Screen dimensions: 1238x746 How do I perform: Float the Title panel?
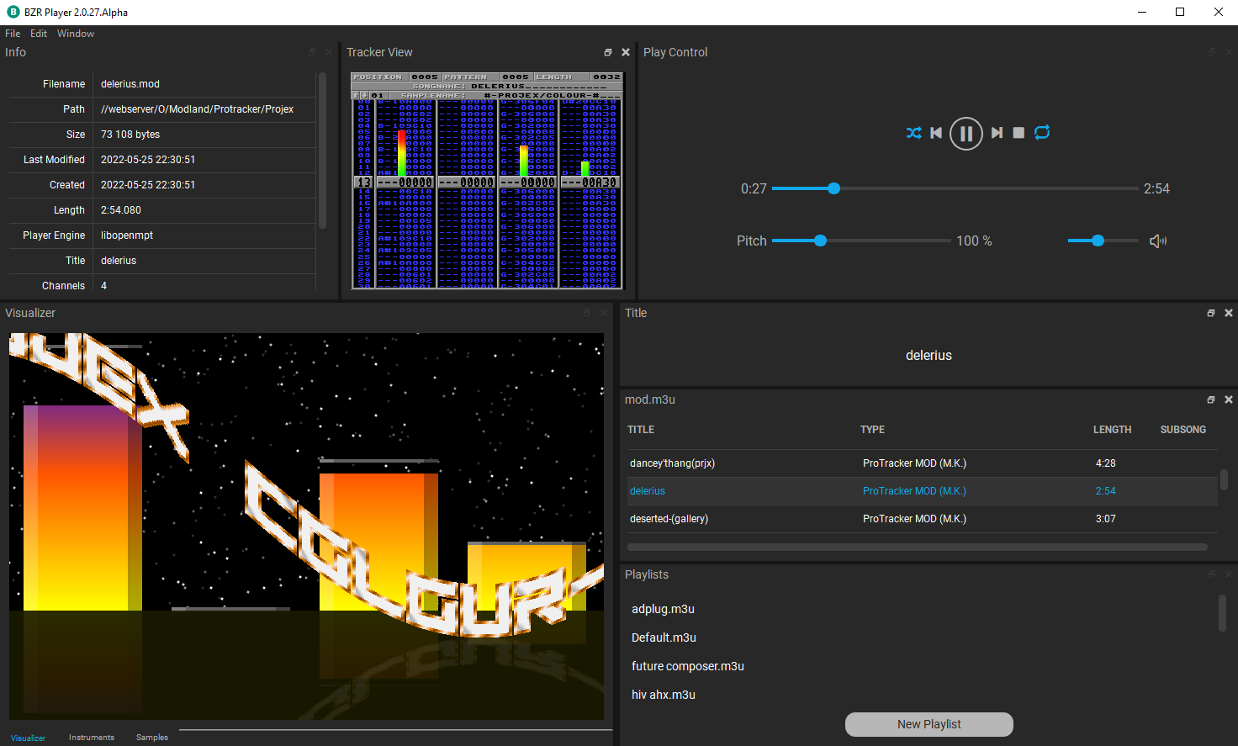coord(1211,313)
